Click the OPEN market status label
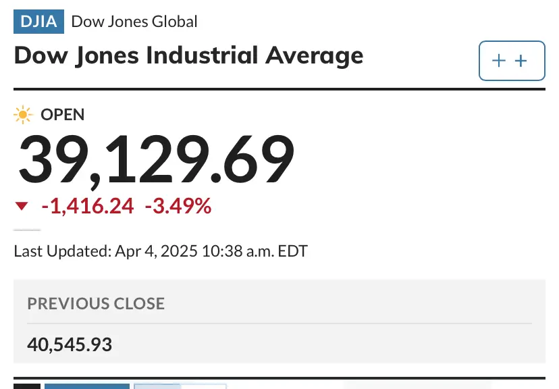The image size is (559, 389). tap(63, 115)
